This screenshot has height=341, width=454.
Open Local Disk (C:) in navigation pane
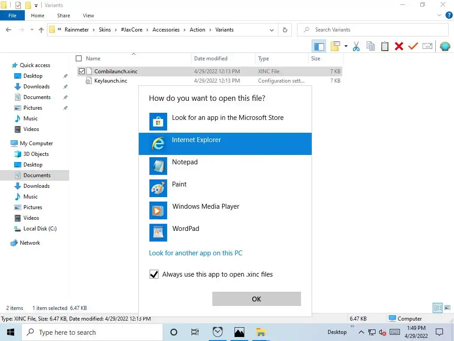pyautogui.click(x=40, y=229)
